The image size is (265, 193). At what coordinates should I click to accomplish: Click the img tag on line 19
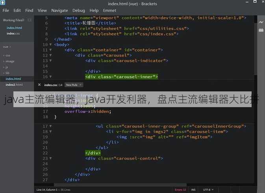coord(164,137)
